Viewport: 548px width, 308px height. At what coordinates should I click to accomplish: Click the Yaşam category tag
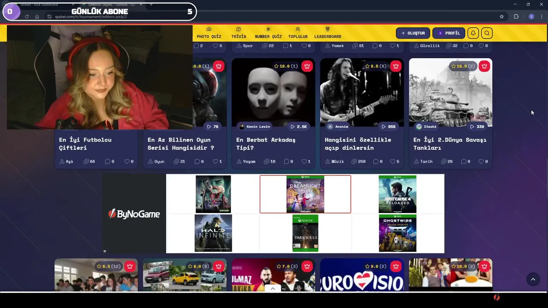246,161
